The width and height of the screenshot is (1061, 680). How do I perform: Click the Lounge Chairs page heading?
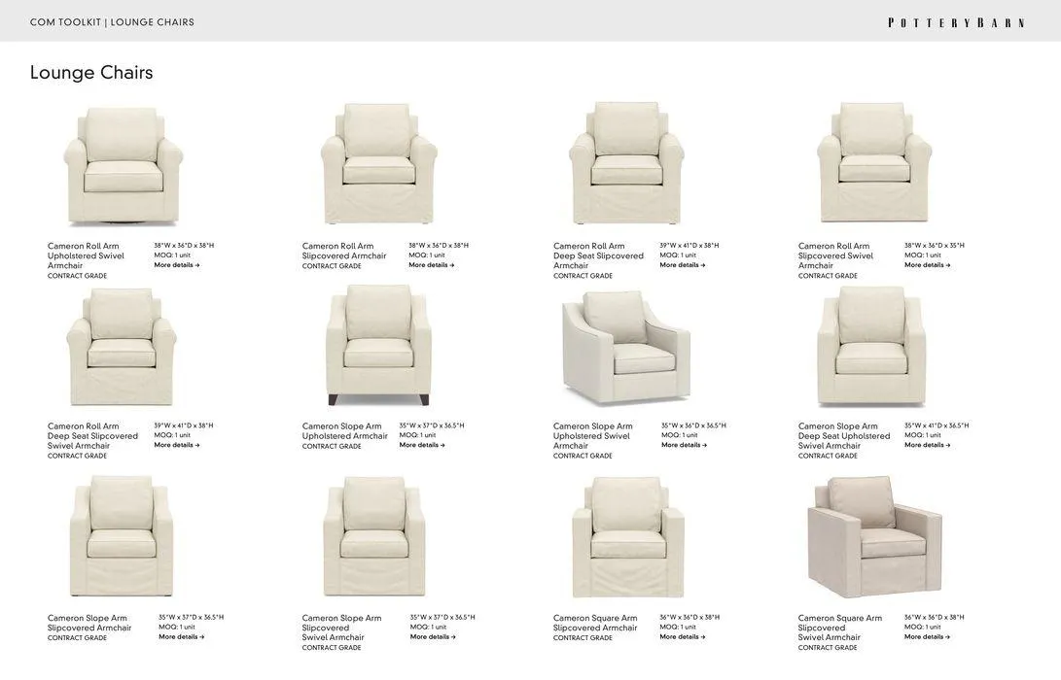click(x=91, y=72)
